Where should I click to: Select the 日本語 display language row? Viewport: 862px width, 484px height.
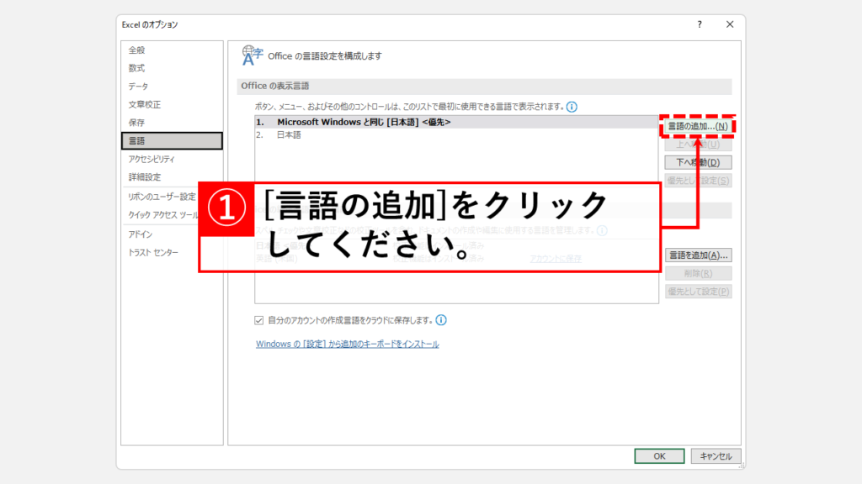click(456, 135)
